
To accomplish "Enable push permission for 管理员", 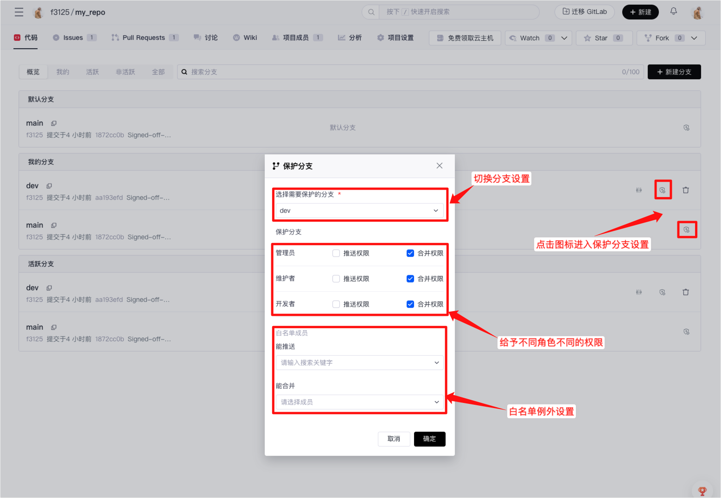I will [x=336, y=253].
